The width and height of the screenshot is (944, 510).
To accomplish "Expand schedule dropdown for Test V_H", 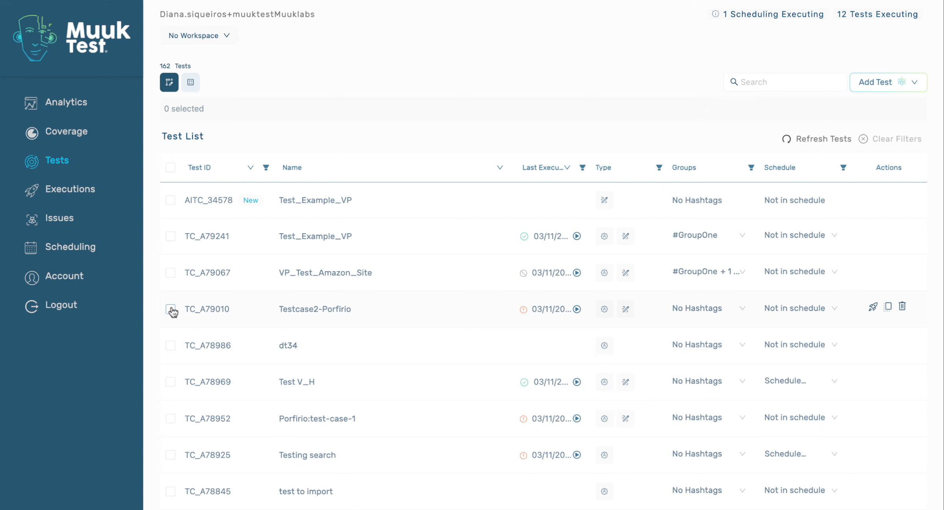I will [x=834, y=381].
